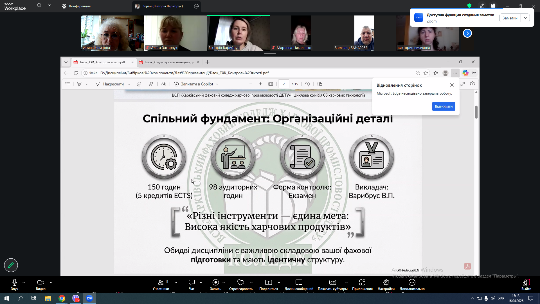Viewport: 540px width, 304px height.
Task: Toggle Show captions CC button
Action: (x=332, y=282)
